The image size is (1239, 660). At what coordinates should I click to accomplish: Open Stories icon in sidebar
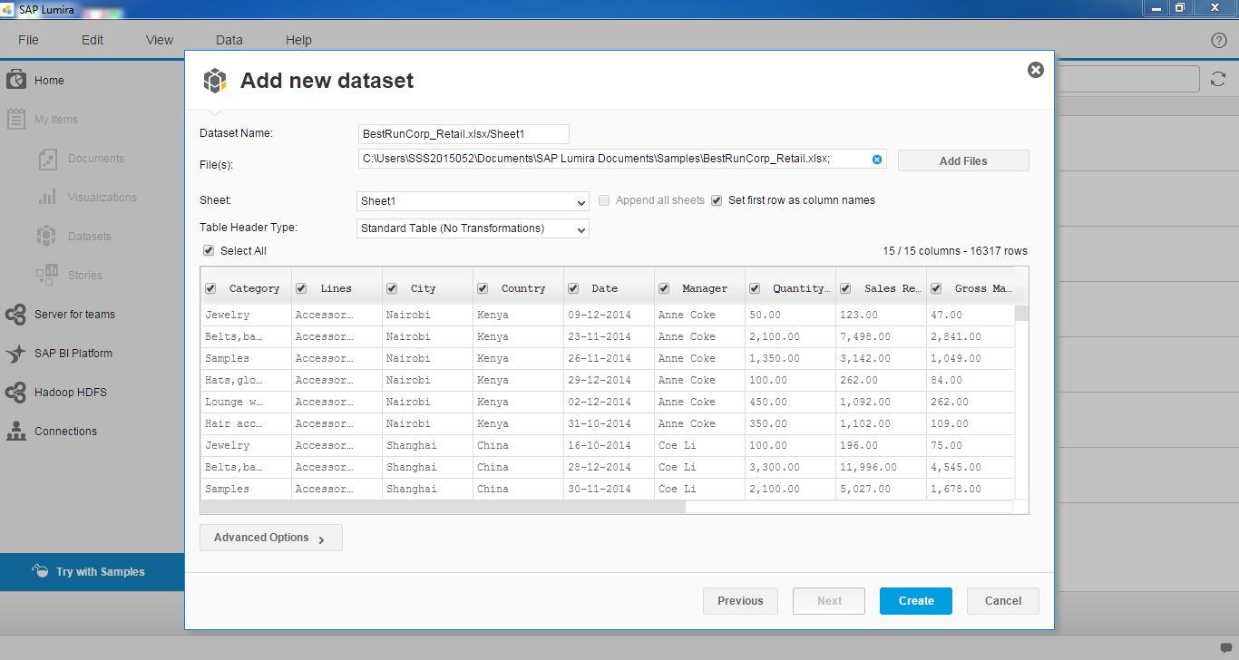coord(46,275)
